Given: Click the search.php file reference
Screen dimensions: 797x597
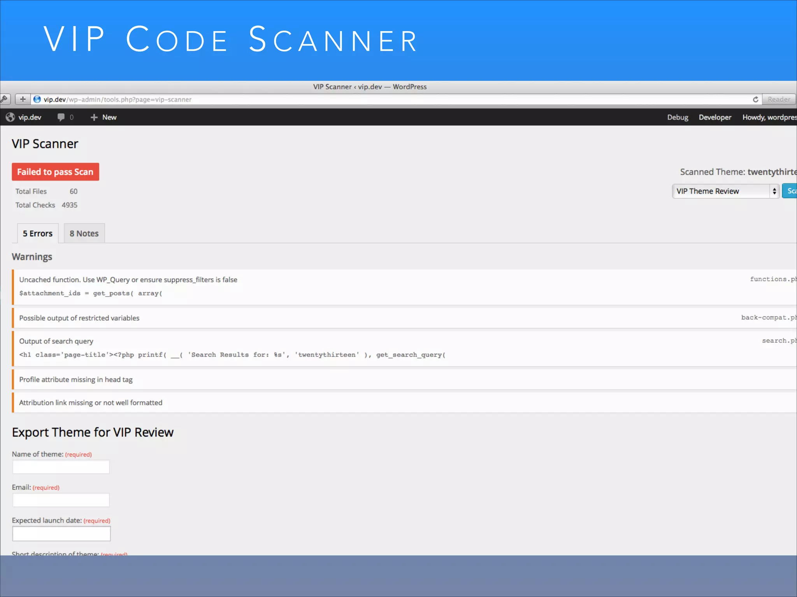Looking at the screenshot, I should point(779,340).
